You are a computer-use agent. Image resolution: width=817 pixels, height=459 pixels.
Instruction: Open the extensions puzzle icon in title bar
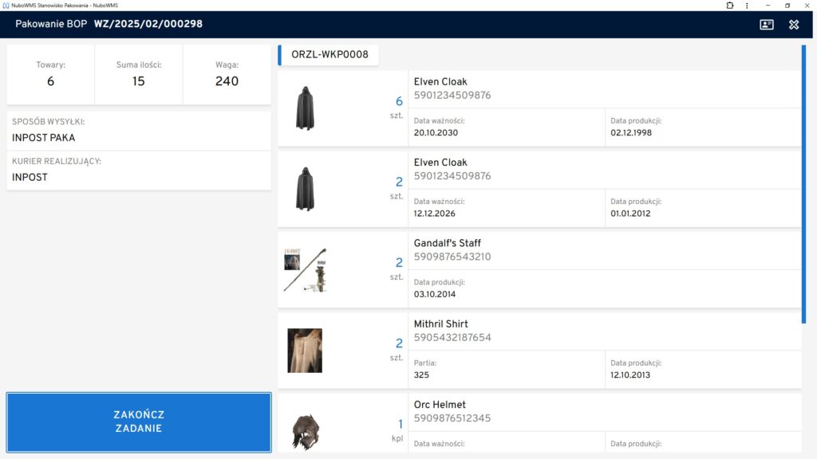[x=729, y=5]
